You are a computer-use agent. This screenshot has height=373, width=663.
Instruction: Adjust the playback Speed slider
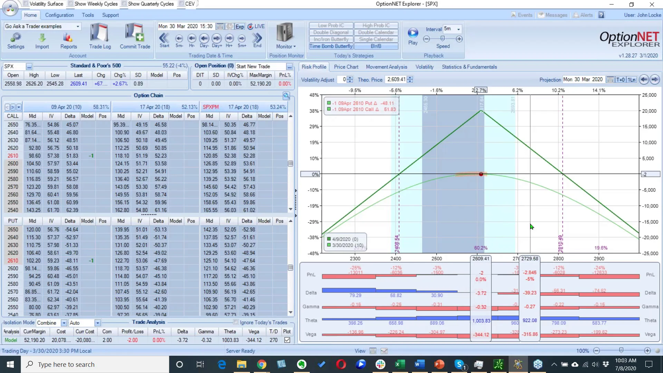[x=442, y=39]
